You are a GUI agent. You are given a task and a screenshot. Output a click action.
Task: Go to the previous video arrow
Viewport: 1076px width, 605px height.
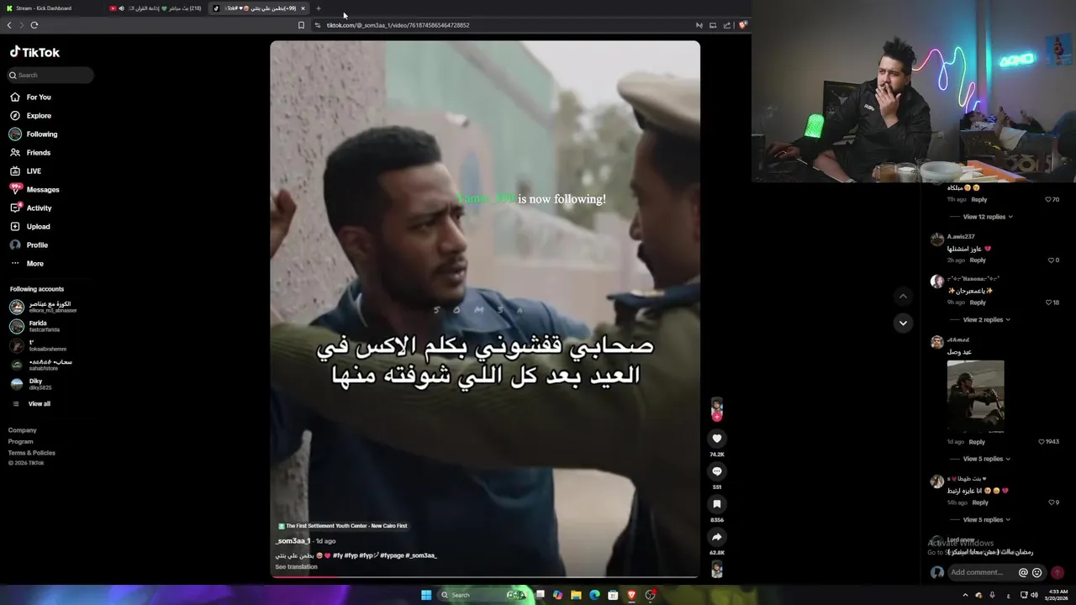(903, 296)
